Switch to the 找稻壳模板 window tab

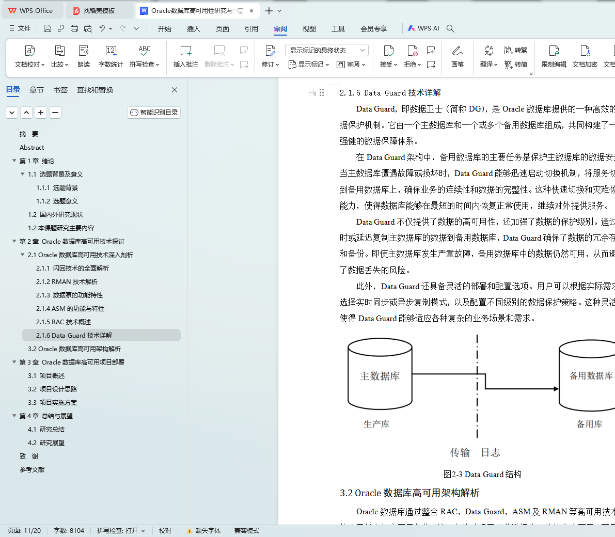(x=99, y=11)
